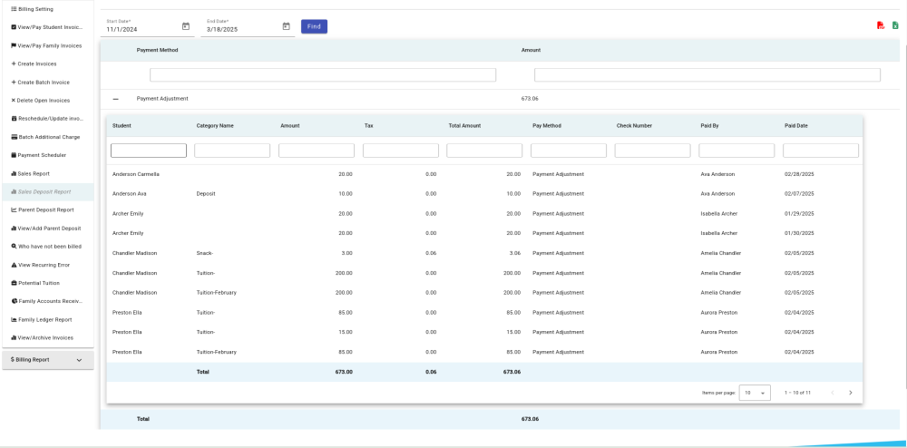Click the inner Amount filter field
The height and width of the screenshot is (448, 907).
point(317,151)
